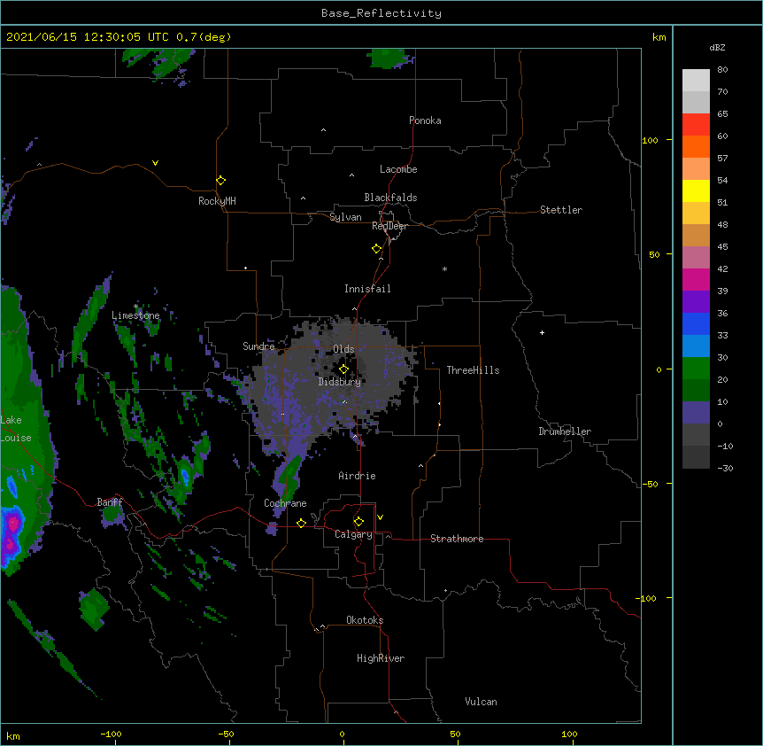Pick the indigo 10-0 dBZ legend swatch
The height and width of the screenshot is (746, 763).
[696, 413]
